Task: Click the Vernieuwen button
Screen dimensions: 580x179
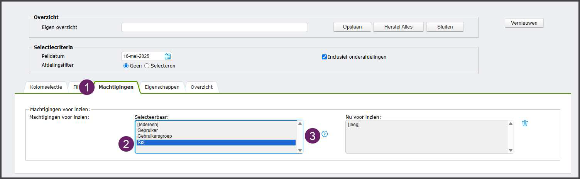Action: tap(524, 23)
